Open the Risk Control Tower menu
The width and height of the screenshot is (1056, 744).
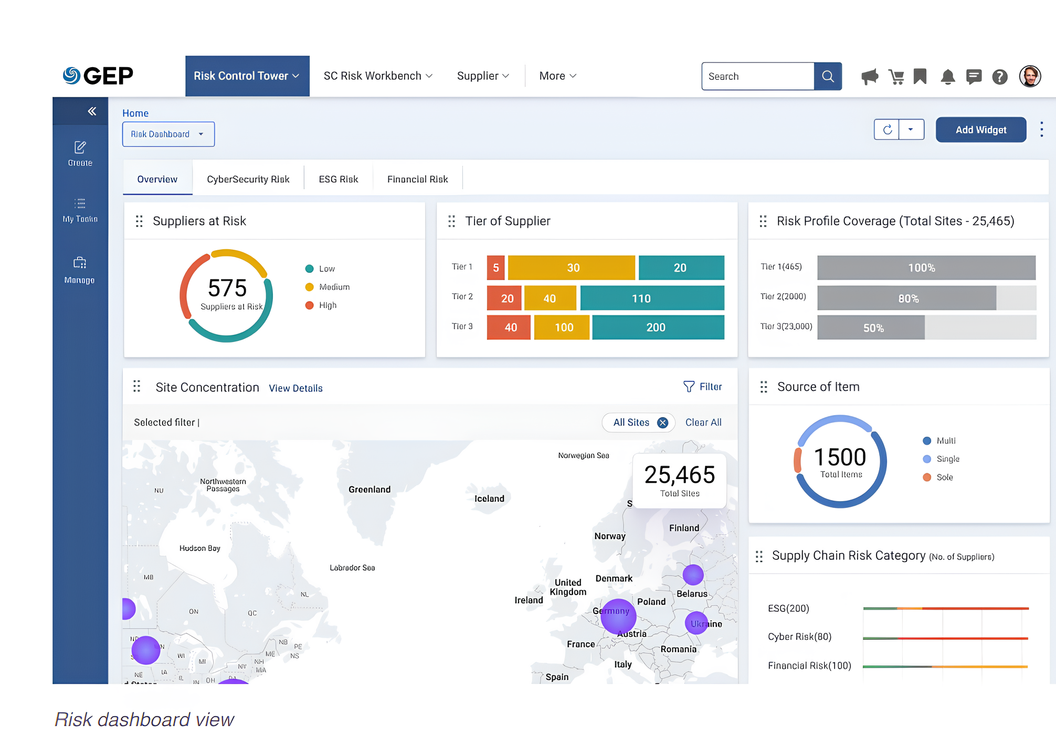pyautogui.click(x=247, y=76)
